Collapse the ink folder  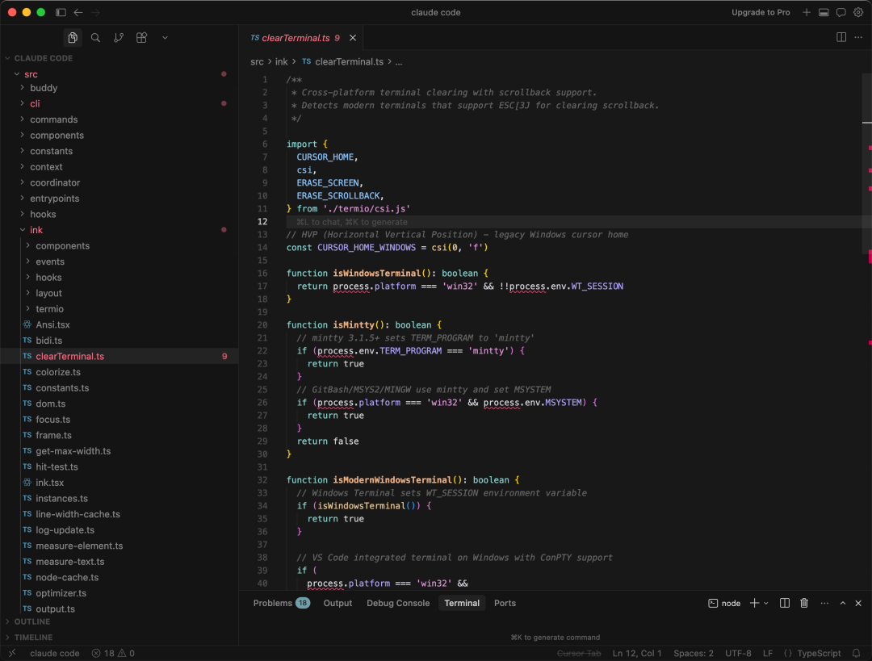pos(36,230)
